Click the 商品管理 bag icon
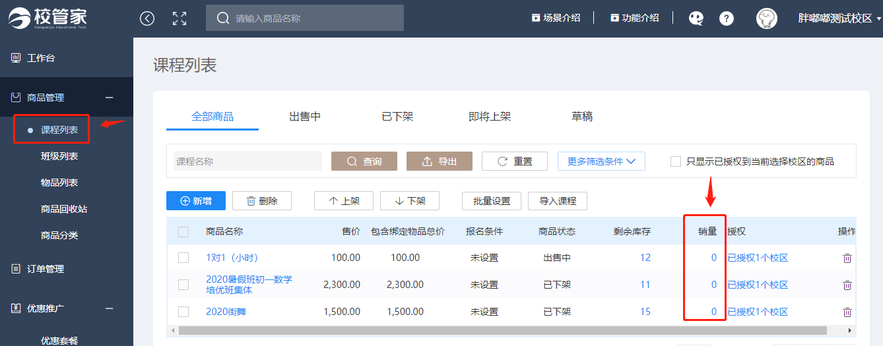883x346 pixels. (x=16, y=98)
